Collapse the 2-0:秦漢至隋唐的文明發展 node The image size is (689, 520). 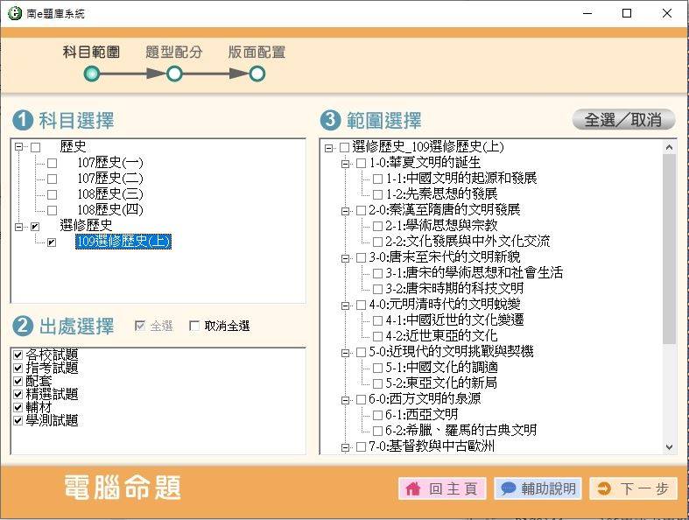[x=346, y=211]
